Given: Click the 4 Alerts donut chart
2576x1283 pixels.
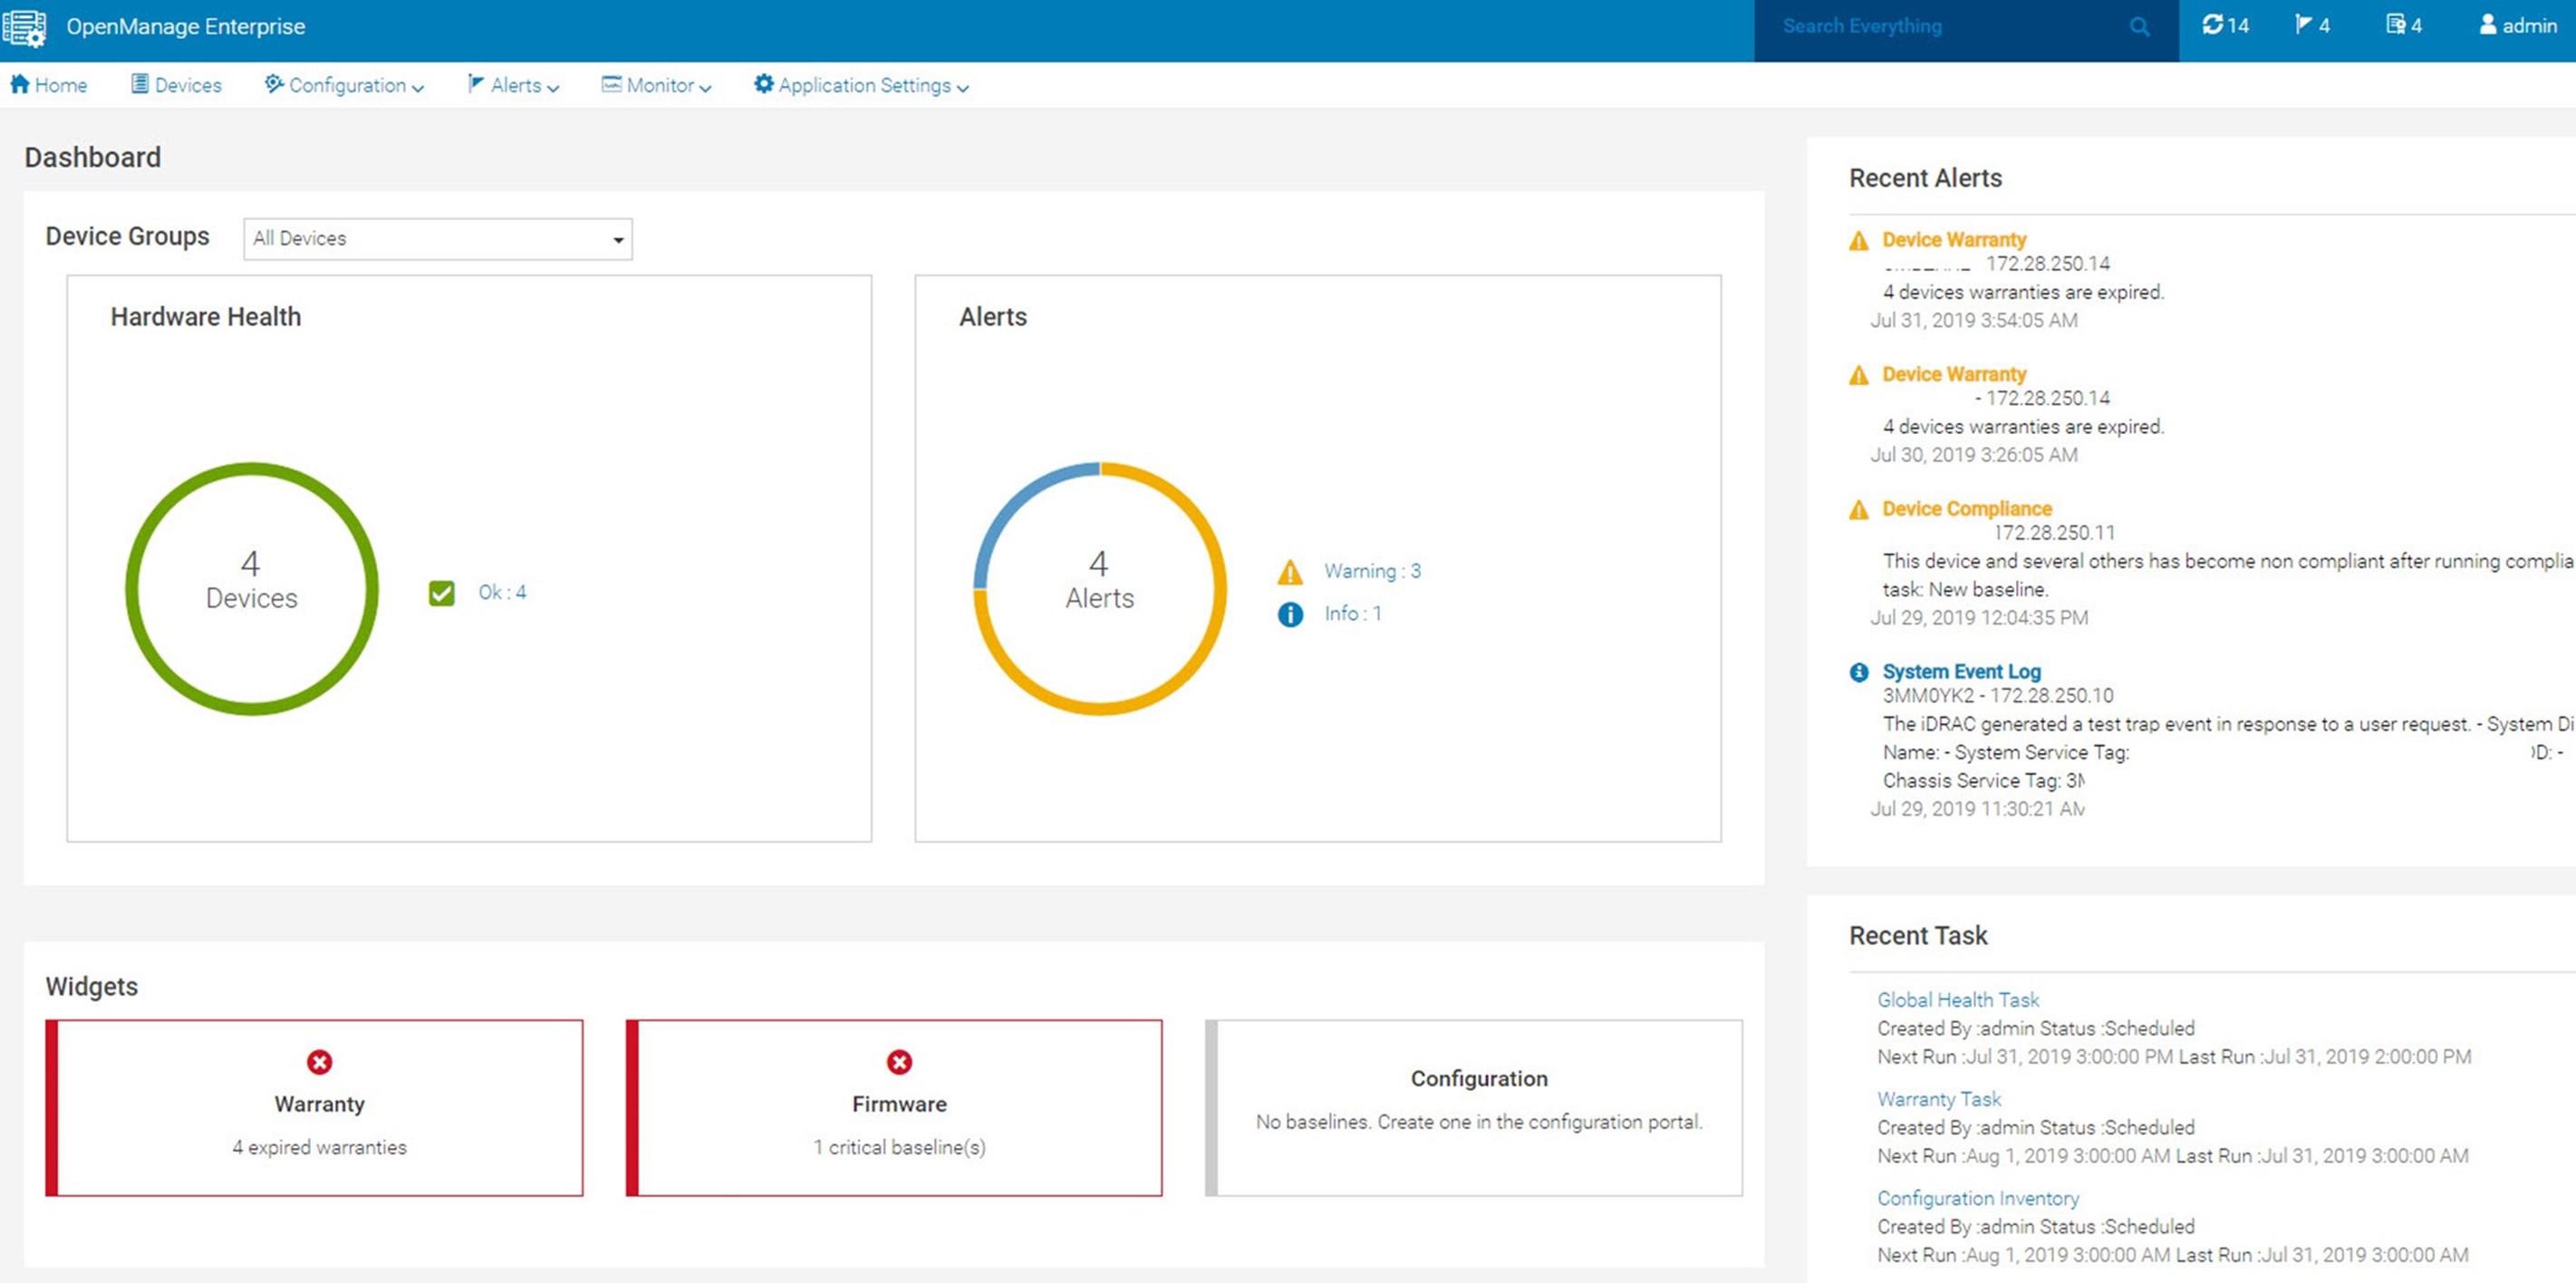Looking at the screenshot, I should [x=1099, y=588].
